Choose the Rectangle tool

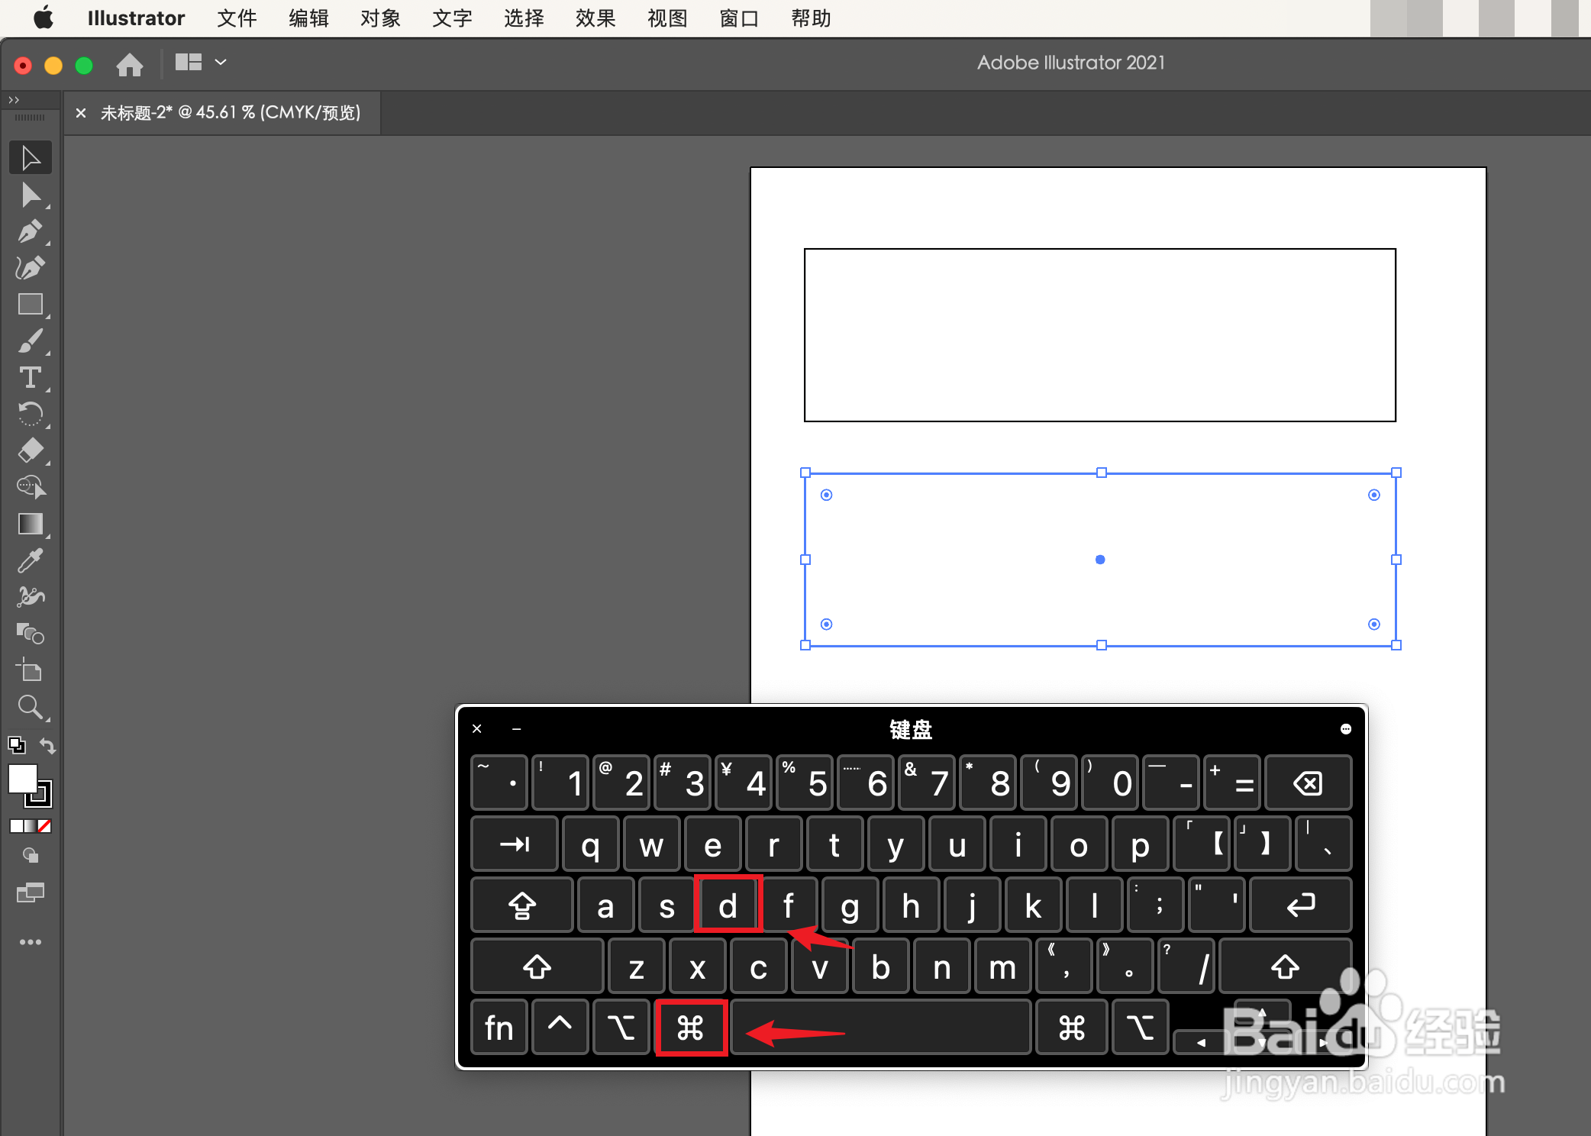tap(31, 305)
